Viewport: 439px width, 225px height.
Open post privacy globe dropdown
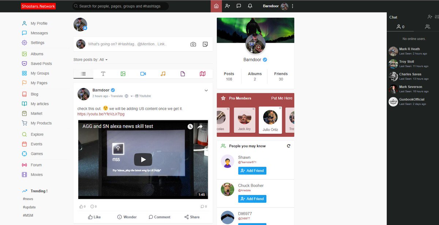pyautogui.click(x=128, y=96)
